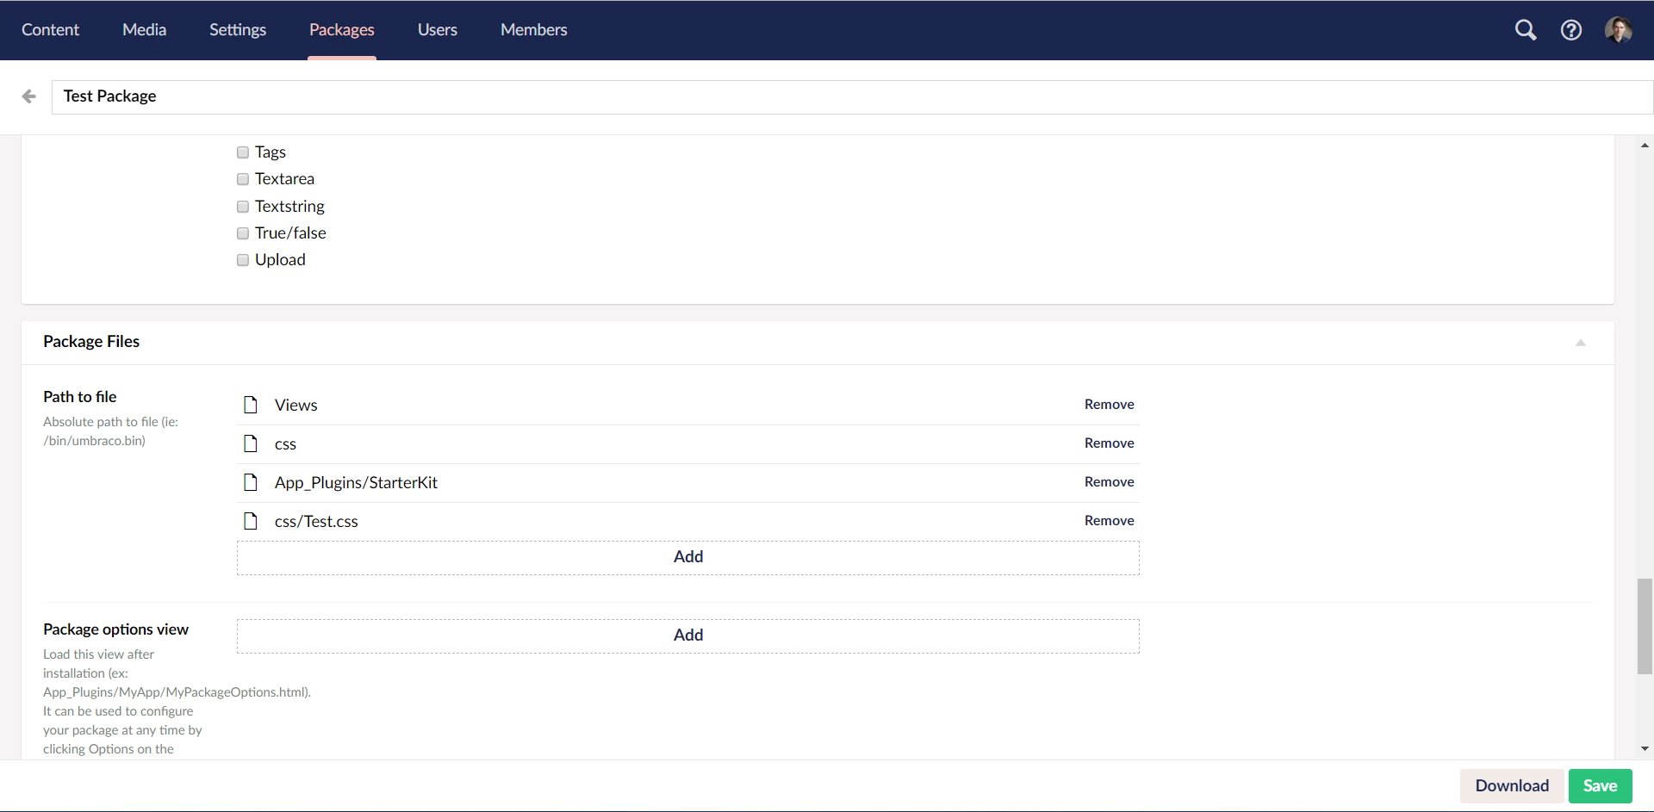The image size is (1654, 812).
Task: Add a package options view
Action: [687, 635]
